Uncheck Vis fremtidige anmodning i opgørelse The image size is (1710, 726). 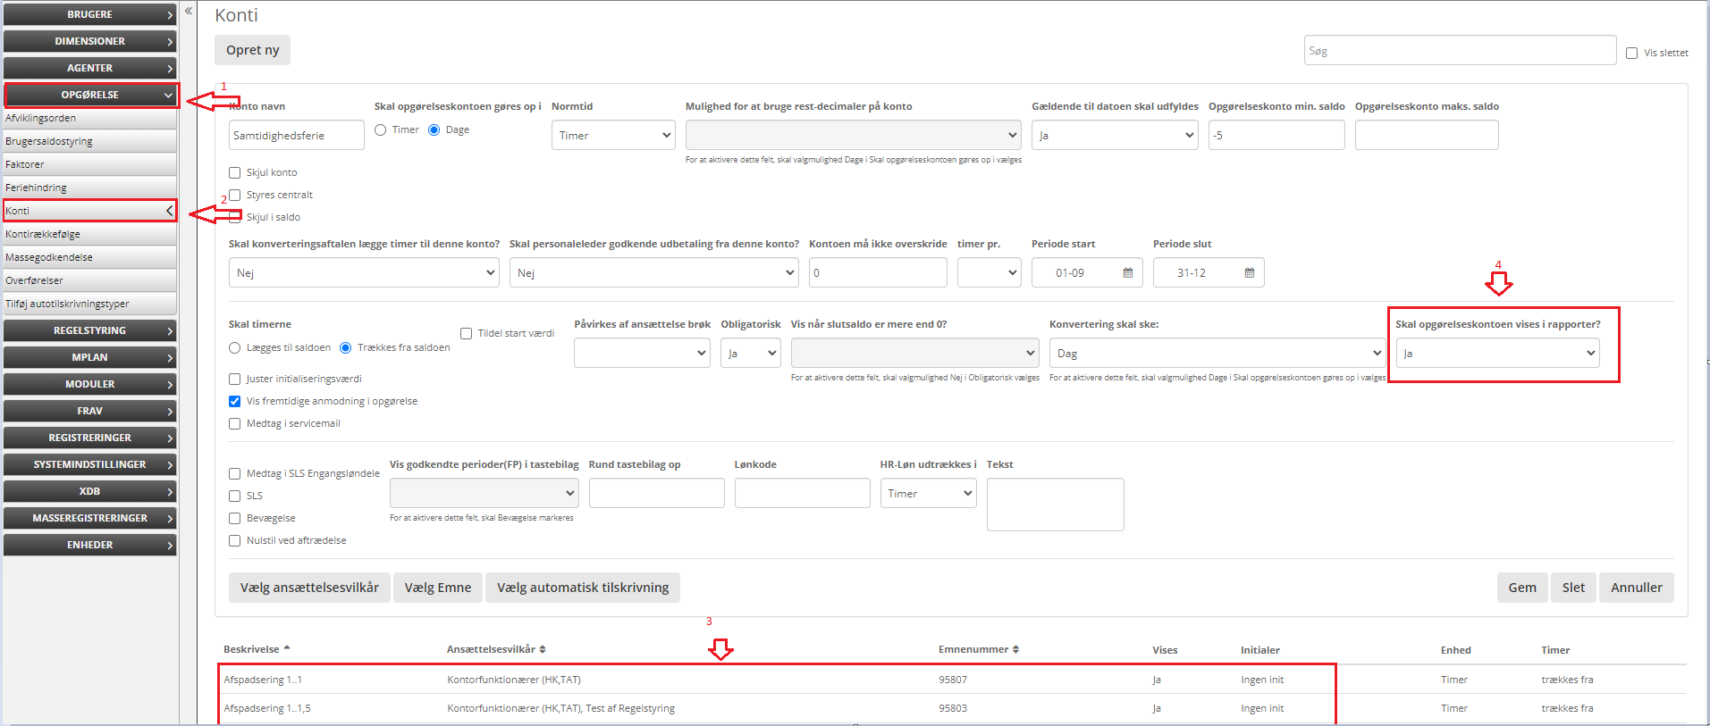click(235, 402)
